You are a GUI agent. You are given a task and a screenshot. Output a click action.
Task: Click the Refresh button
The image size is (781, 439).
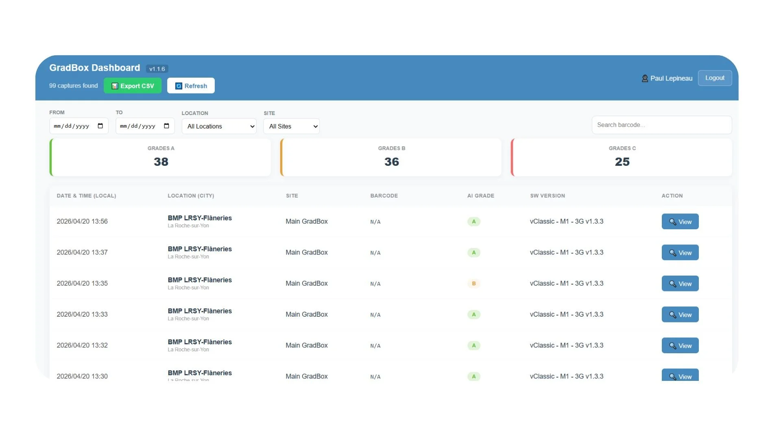tap(191, 86)
